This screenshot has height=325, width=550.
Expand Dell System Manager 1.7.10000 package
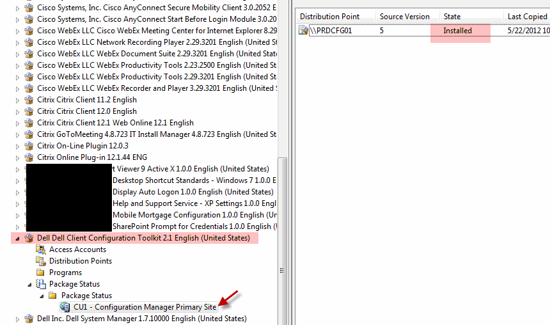tap(17, 320)
